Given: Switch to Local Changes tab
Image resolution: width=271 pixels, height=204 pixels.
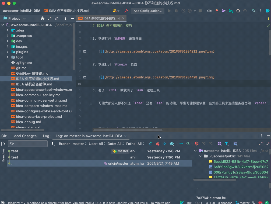Looking at the screenshot, I should 24,136.
